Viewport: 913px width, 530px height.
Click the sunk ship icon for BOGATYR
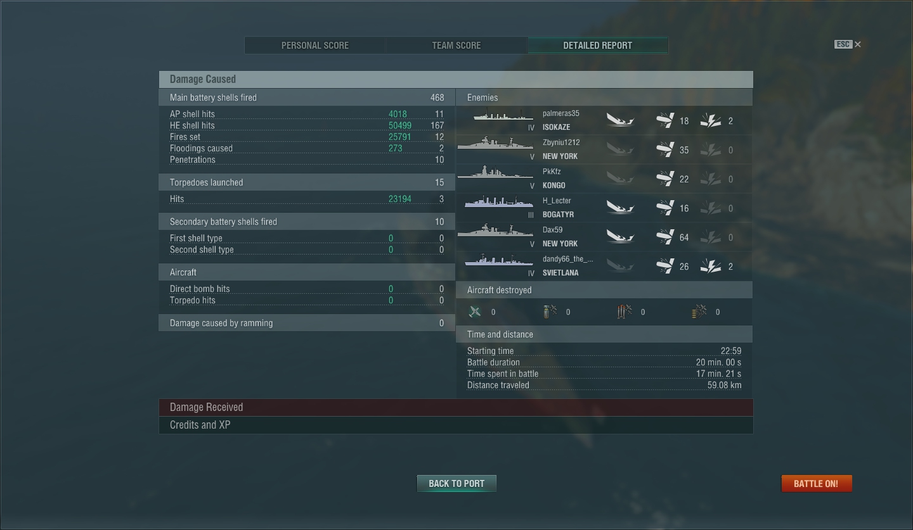(x=620, y=208)
